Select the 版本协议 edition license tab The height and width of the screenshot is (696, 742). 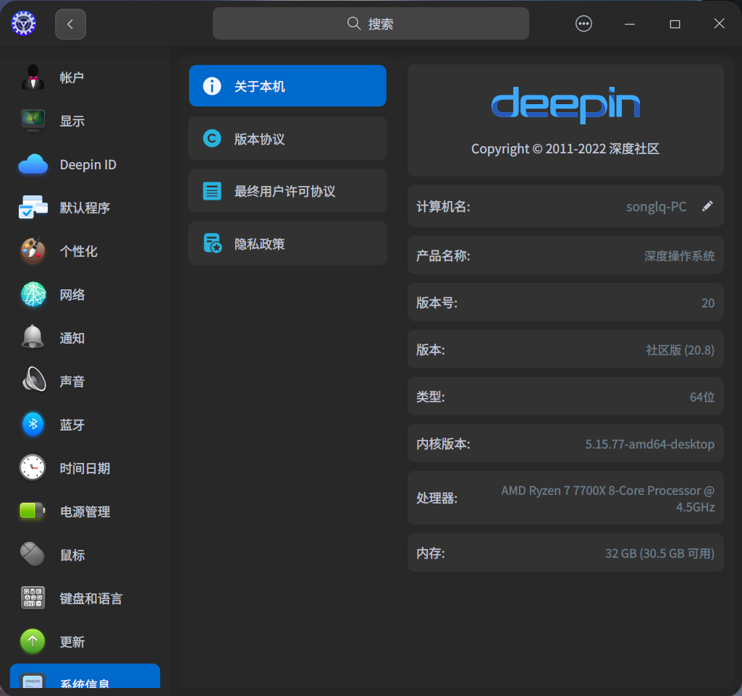tap(287, 139)
